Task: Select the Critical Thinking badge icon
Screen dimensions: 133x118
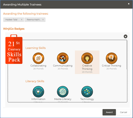Action: pos(111,58)
